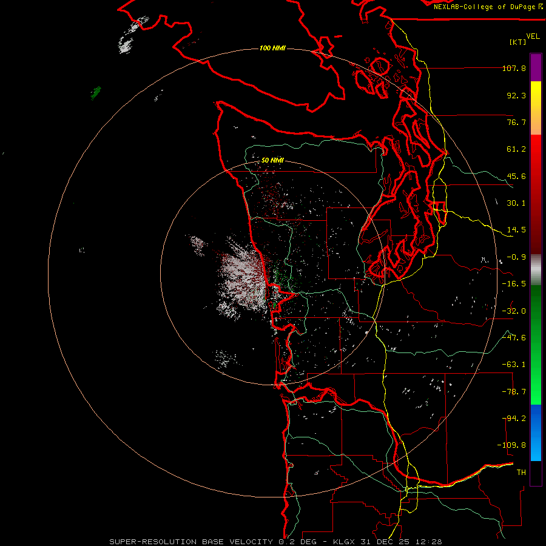Click the gray near-zero segment of the color bar

tap(536, 270)
